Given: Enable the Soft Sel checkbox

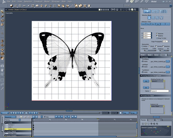Looking at the screenshot, I should (x=142, y=49).
